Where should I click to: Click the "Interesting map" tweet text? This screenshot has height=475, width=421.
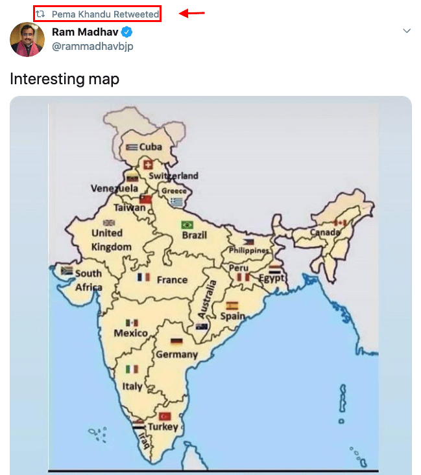point(64,79)
